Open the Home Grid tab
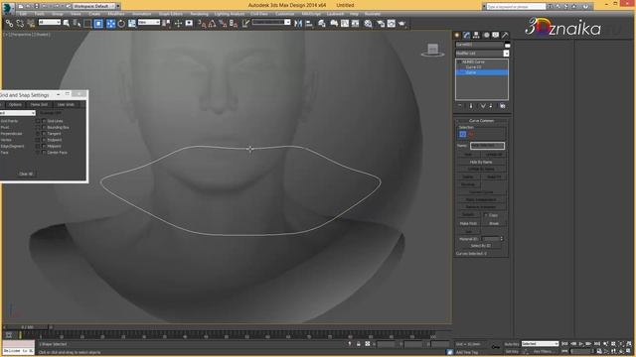636x357 pixels. (39, 104)
